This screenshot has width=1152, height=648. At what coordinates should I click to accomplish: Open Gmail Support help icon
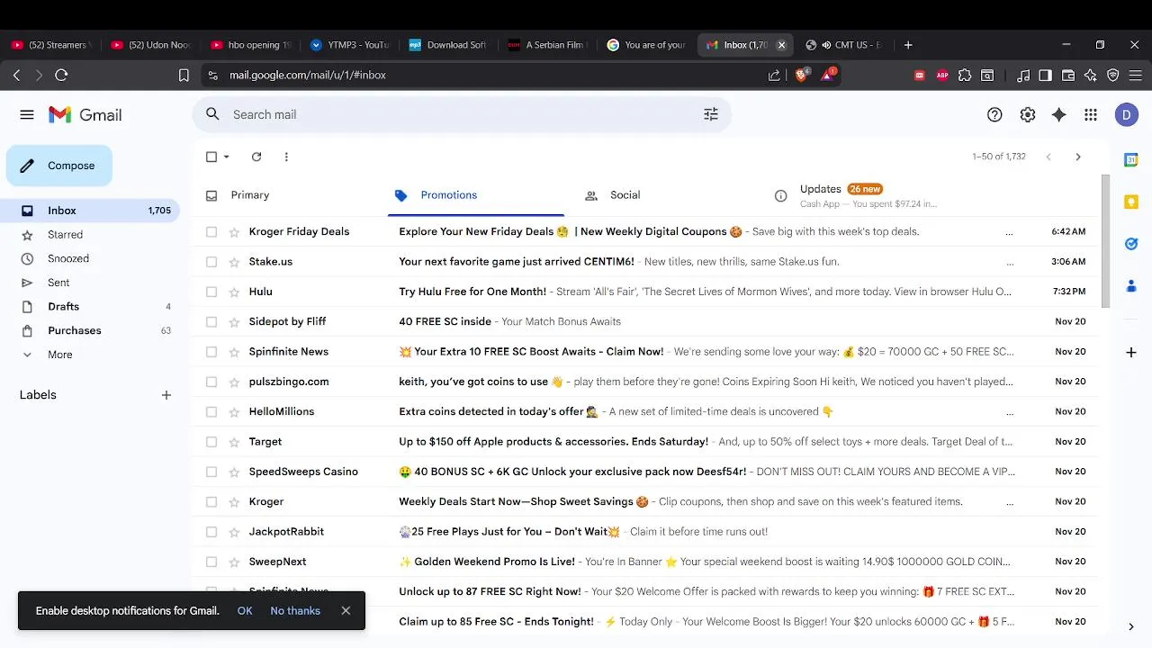tap(994, 114)
